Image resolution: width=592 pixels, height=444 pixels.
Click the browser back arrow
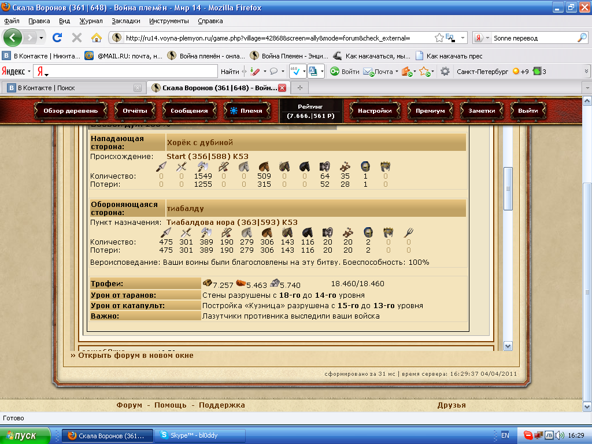13,38
